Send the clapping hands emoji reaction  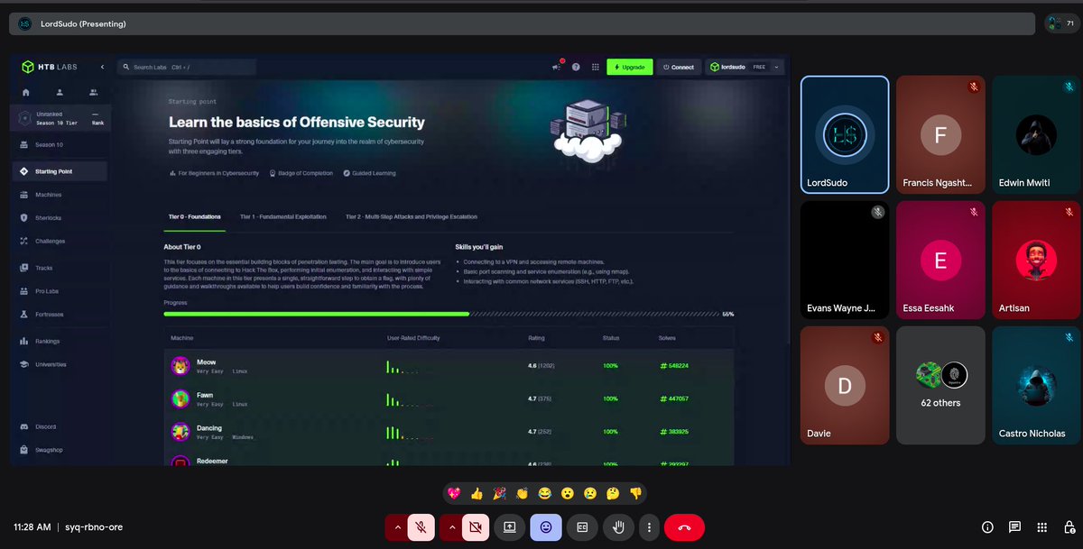[522, 493]
